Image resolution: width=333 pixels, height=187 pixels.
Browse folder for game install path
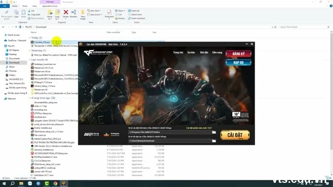[x=214, y=132]
